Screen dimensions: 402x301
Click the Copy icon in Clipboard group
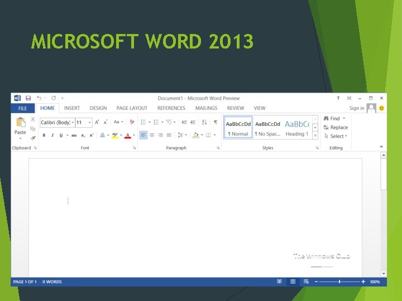[33, 129]
